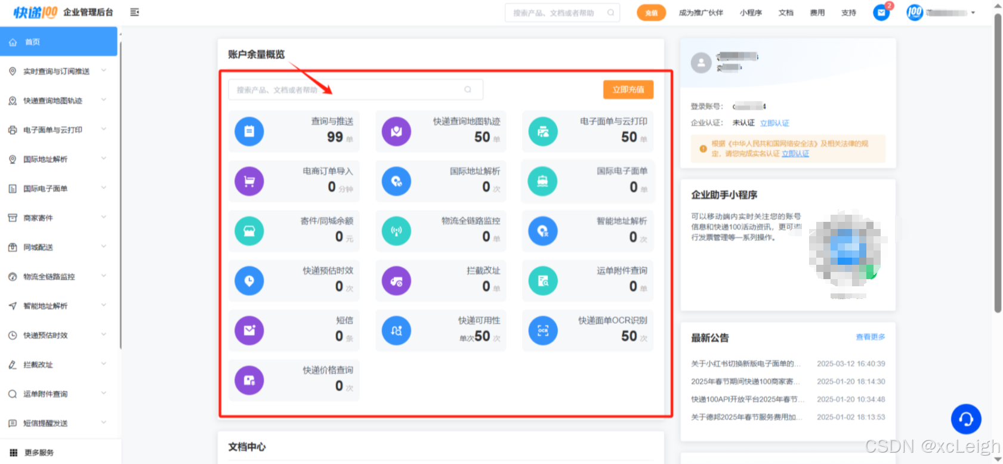Expand the 商家寄件 sidebar menu
Image resolution: width=1003 pixels, height=464 pixels.
tap(59, 218)
